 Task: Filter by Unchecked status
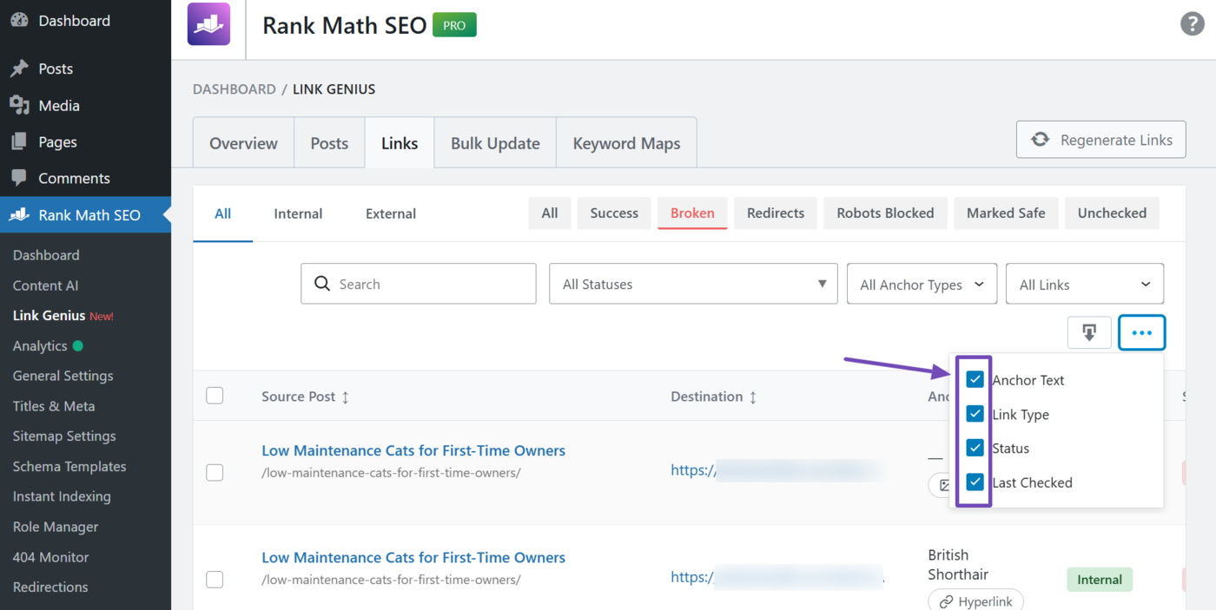(x=1112, y=213)
